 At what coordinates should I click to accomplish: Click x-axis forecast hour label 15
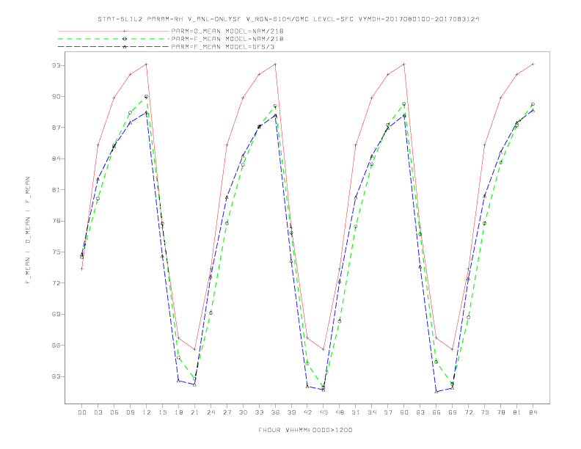click(162, 412)
